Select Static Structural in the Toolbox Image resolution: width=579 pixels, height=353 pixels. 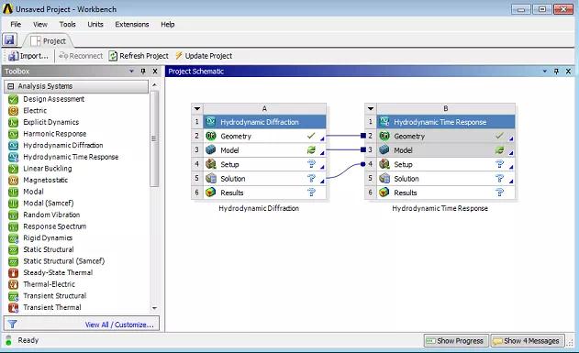coord(41,249)
